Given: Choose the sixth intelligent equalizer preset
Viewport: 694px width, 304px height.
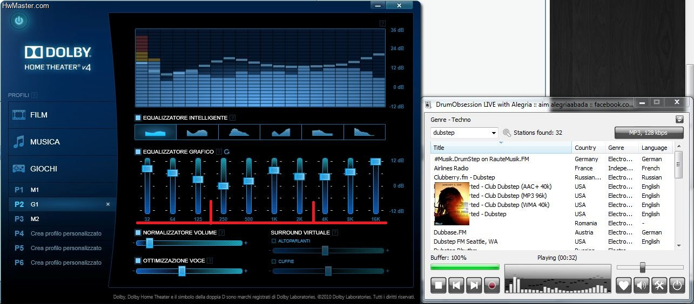Looking at the screenshot, I should tap(365, 132).
